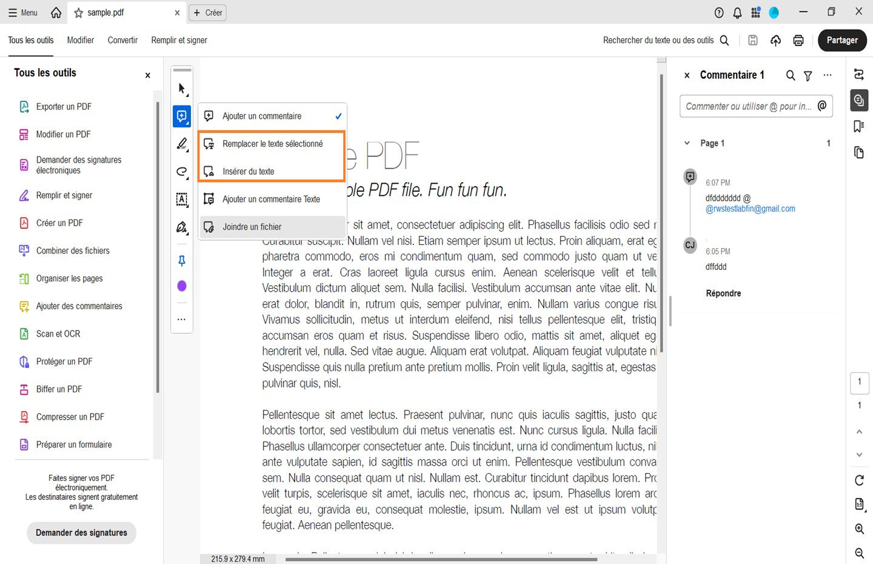Search comments with the magnifier icon
The image size is (873, 564).
click(791, 75)
